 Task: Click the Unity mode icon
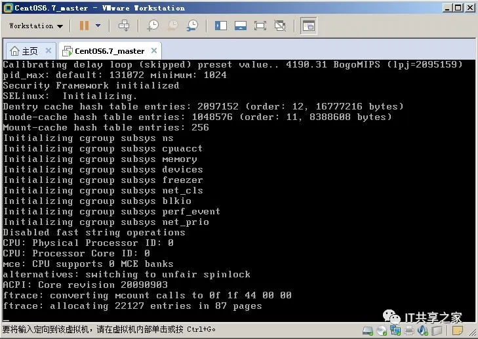point(280,26)
